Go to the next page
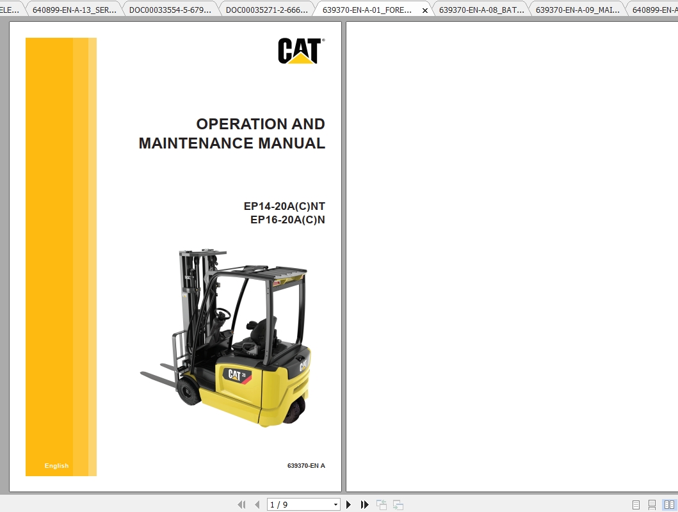 tap(348, 504)
